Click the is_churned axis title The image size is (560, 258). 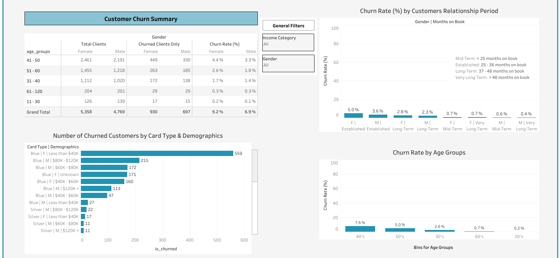coord(166,249)
